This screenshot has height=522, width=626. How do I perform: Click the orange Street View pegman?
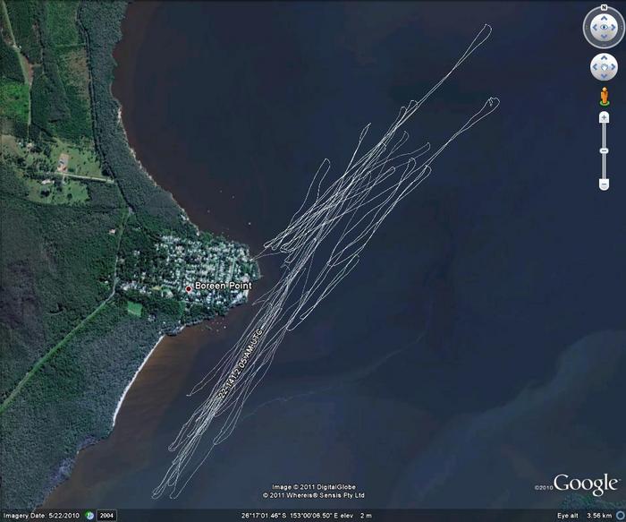pyautogui.click(x=604, y=97)
